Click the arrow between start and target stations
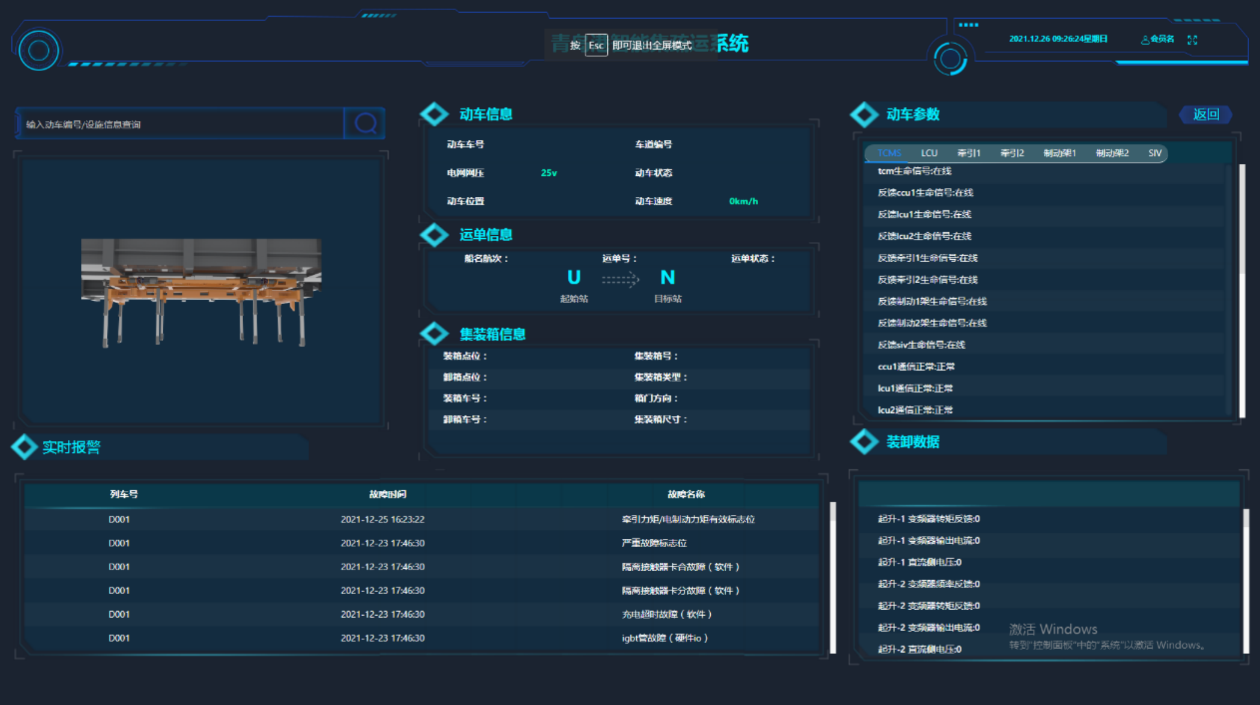 point(620,279)
